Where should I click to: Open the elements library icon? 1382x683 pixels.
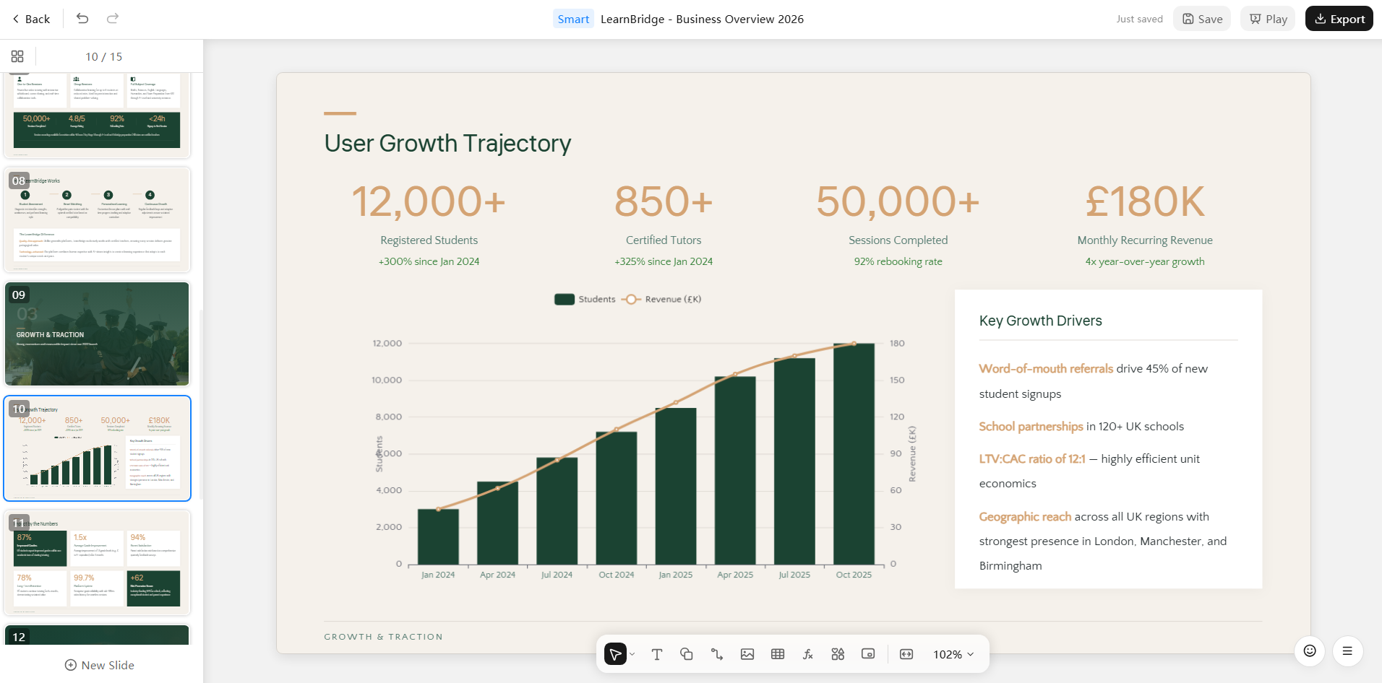[838, 654]
